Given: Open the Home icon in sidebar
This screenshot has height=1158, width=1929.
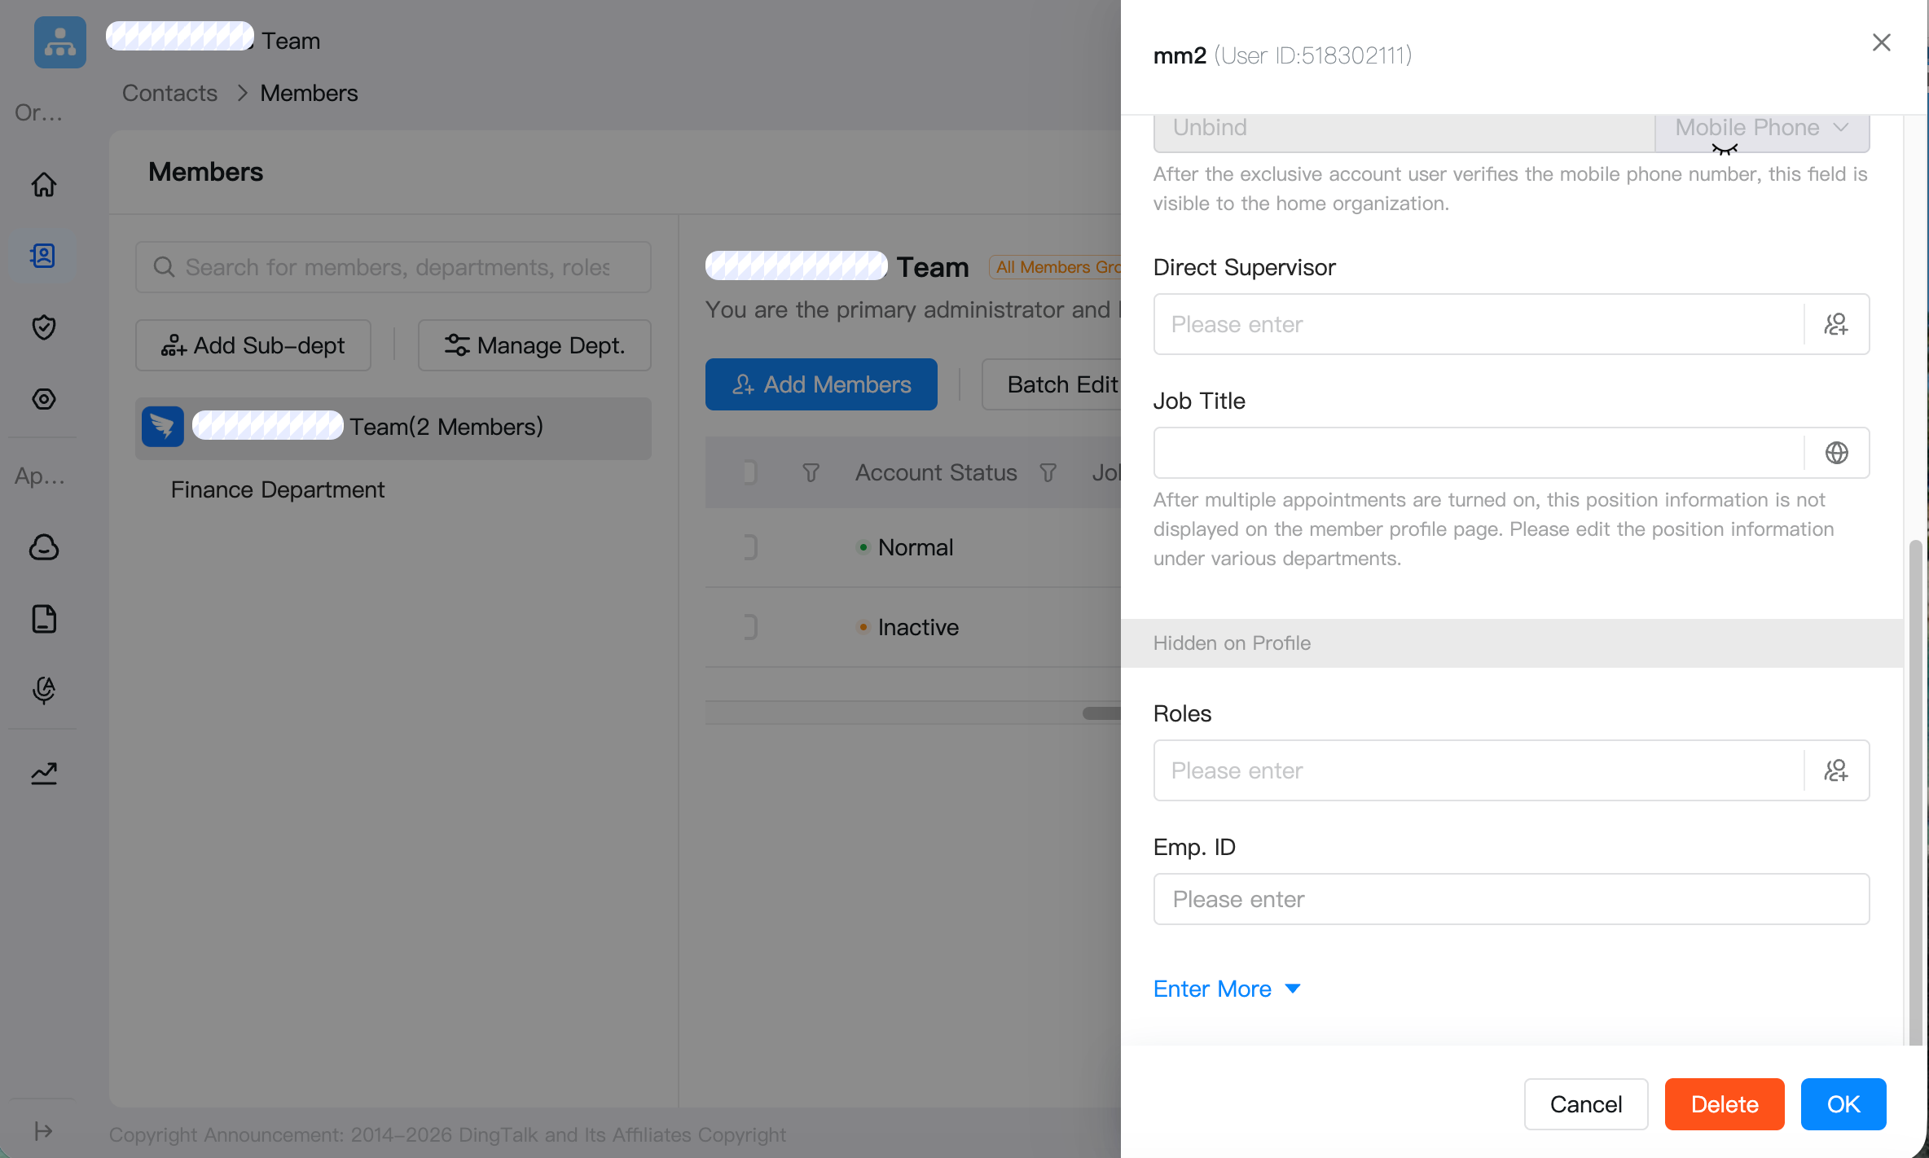Looking at the screenshot, I should click(x=44, y=184).
